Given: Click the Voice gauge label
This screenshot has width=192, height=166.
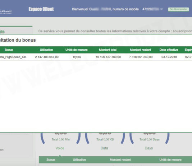Looking at the screenshot, I should pyautogui.click(x=60, y=148).
